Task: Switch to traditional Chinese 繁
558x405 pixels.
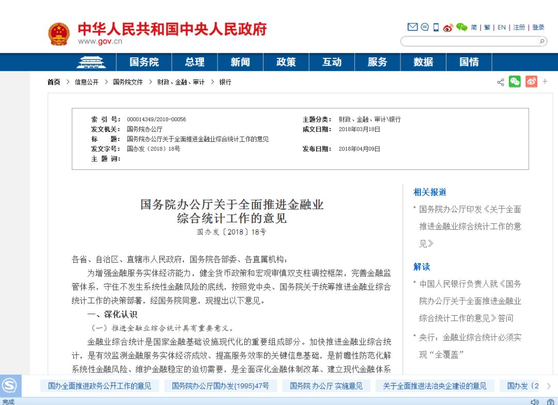Action: [487, 27]
